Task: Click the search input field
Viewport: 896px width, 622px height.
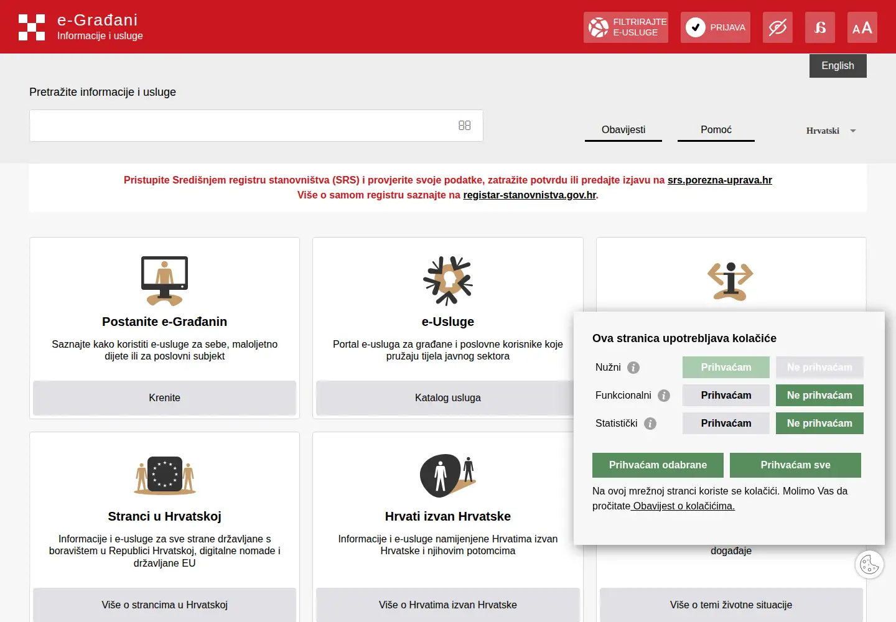Action: (256, 126)
